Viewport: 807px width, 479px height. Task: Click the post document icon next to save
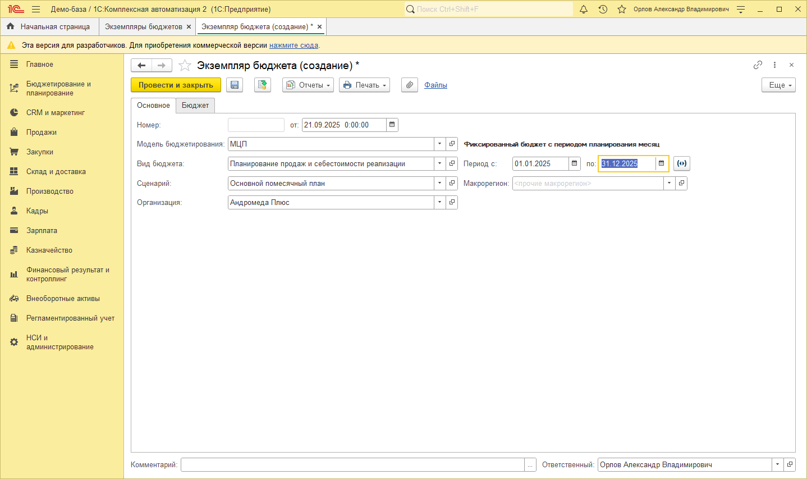coord(262,85)
